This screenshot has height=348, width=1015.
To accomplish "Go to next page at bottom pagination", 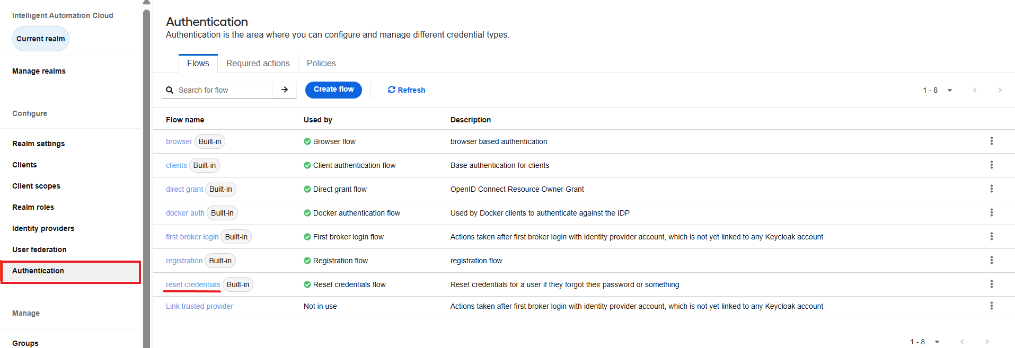I will click(x=987, y=342).
